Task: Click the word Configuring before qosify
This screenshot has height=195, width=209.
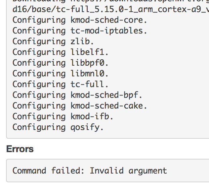Action: pyautogui.click(x=39, y=127)
